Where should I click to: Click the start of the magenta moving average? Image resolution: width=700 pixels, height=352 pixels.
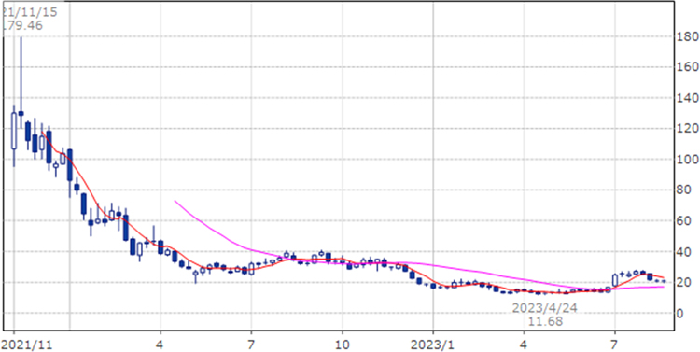tap(175, 201)
